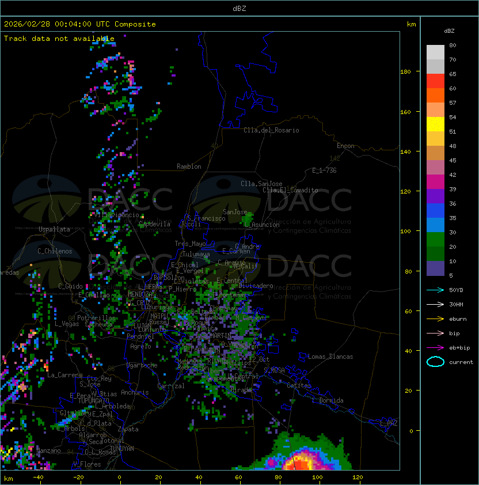Viewport: 479px width, 485px height.
Task: Click the 'Ramblon' place label
Action: (x=189, y=166)
